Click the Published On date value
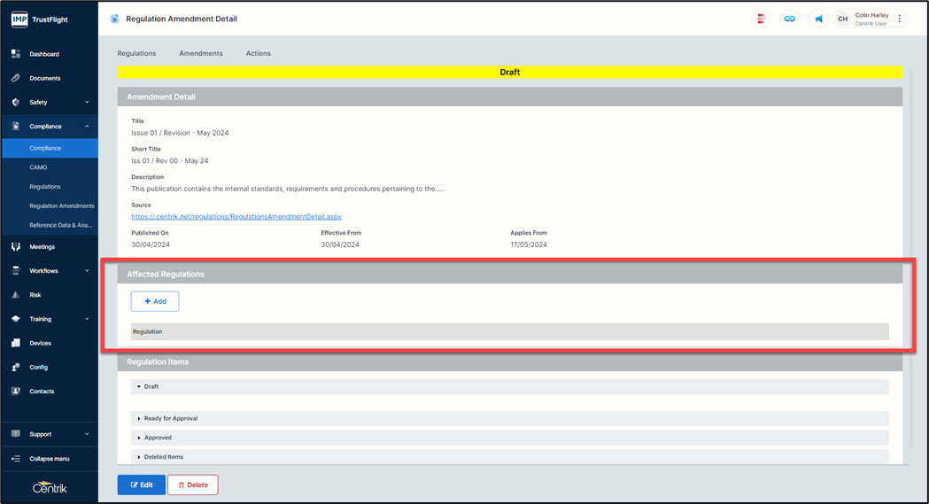 151,244
